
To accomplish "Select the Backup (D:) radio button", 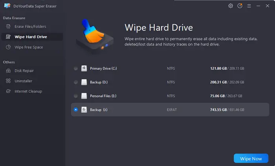I will pyautogui.click(x=76, y=82).
